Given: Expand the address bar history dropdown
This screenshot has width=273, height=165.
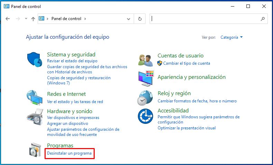Looking at the screenshot, I should (129, 19).
